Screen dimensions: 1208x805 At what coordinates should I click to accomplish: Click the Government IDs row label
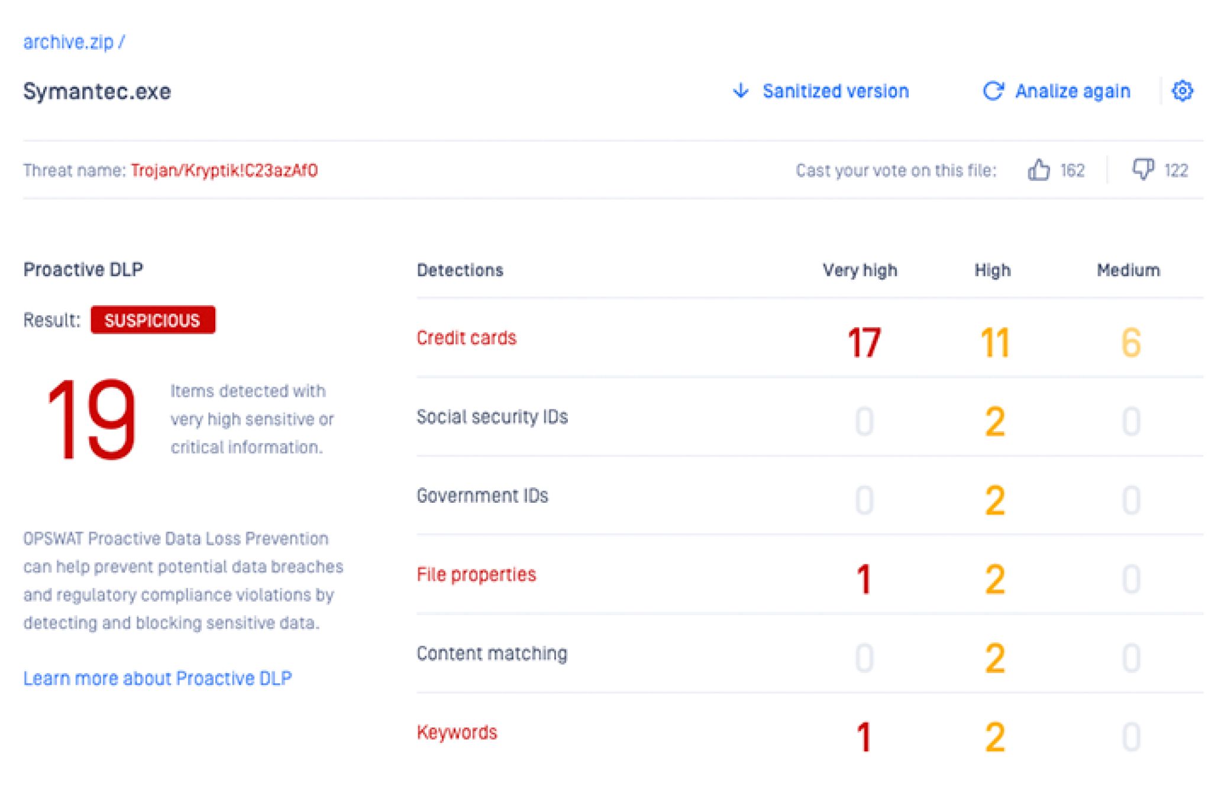point(482,495)
